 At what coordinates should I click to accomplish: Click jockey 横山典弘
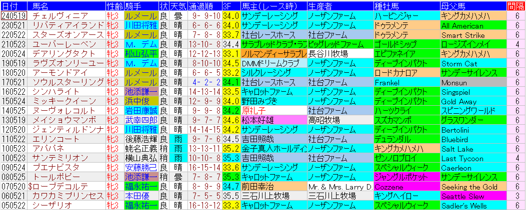click(x=141, y=158)
